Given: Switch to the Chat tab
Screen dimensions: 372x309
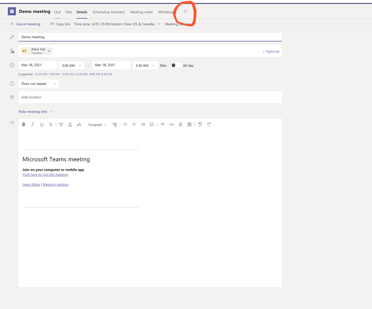Looking at the screenshot, I should pos(57,12).
